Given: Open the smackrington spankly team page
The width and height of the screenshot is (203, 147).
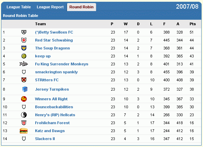Looking at the screenshot, I should click(x=56, y=72).
